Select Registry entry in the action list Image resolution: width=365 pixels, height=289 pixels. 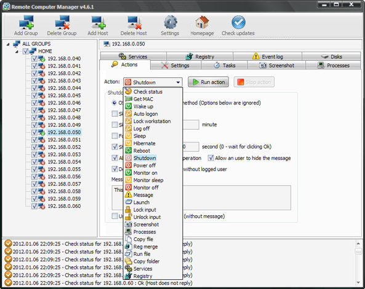(143, 276)
